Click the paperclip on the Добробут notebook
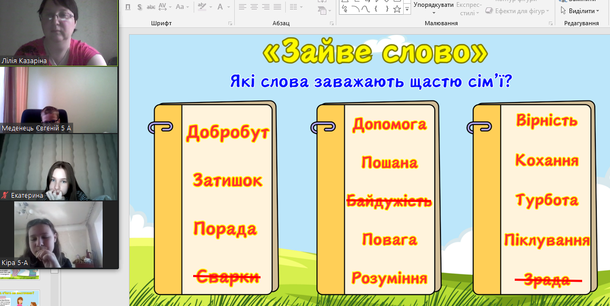Viewport: 610px width, 306px height. (x=160, y=128)
